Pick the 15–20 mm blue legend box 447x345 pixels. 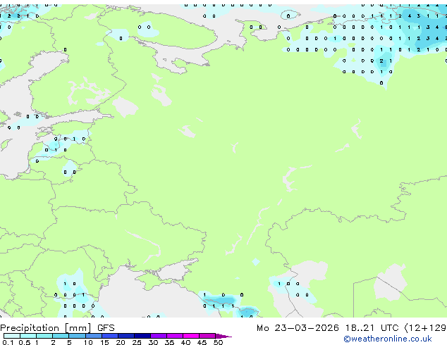(109, 336)
